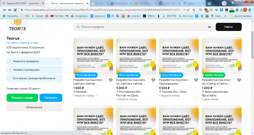Open the downloads arrow icon in toolbar
The image size is (254, 135).
coord(241,10)
